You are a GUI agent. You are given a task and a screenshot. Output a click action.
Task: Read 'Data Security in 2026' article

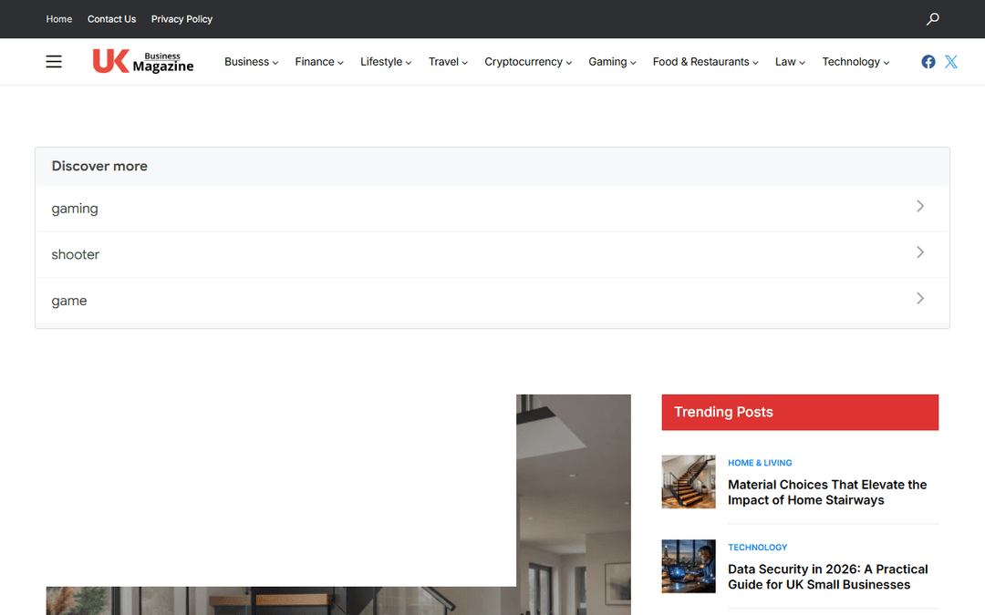pyautogui.click(x=827, y=577)
